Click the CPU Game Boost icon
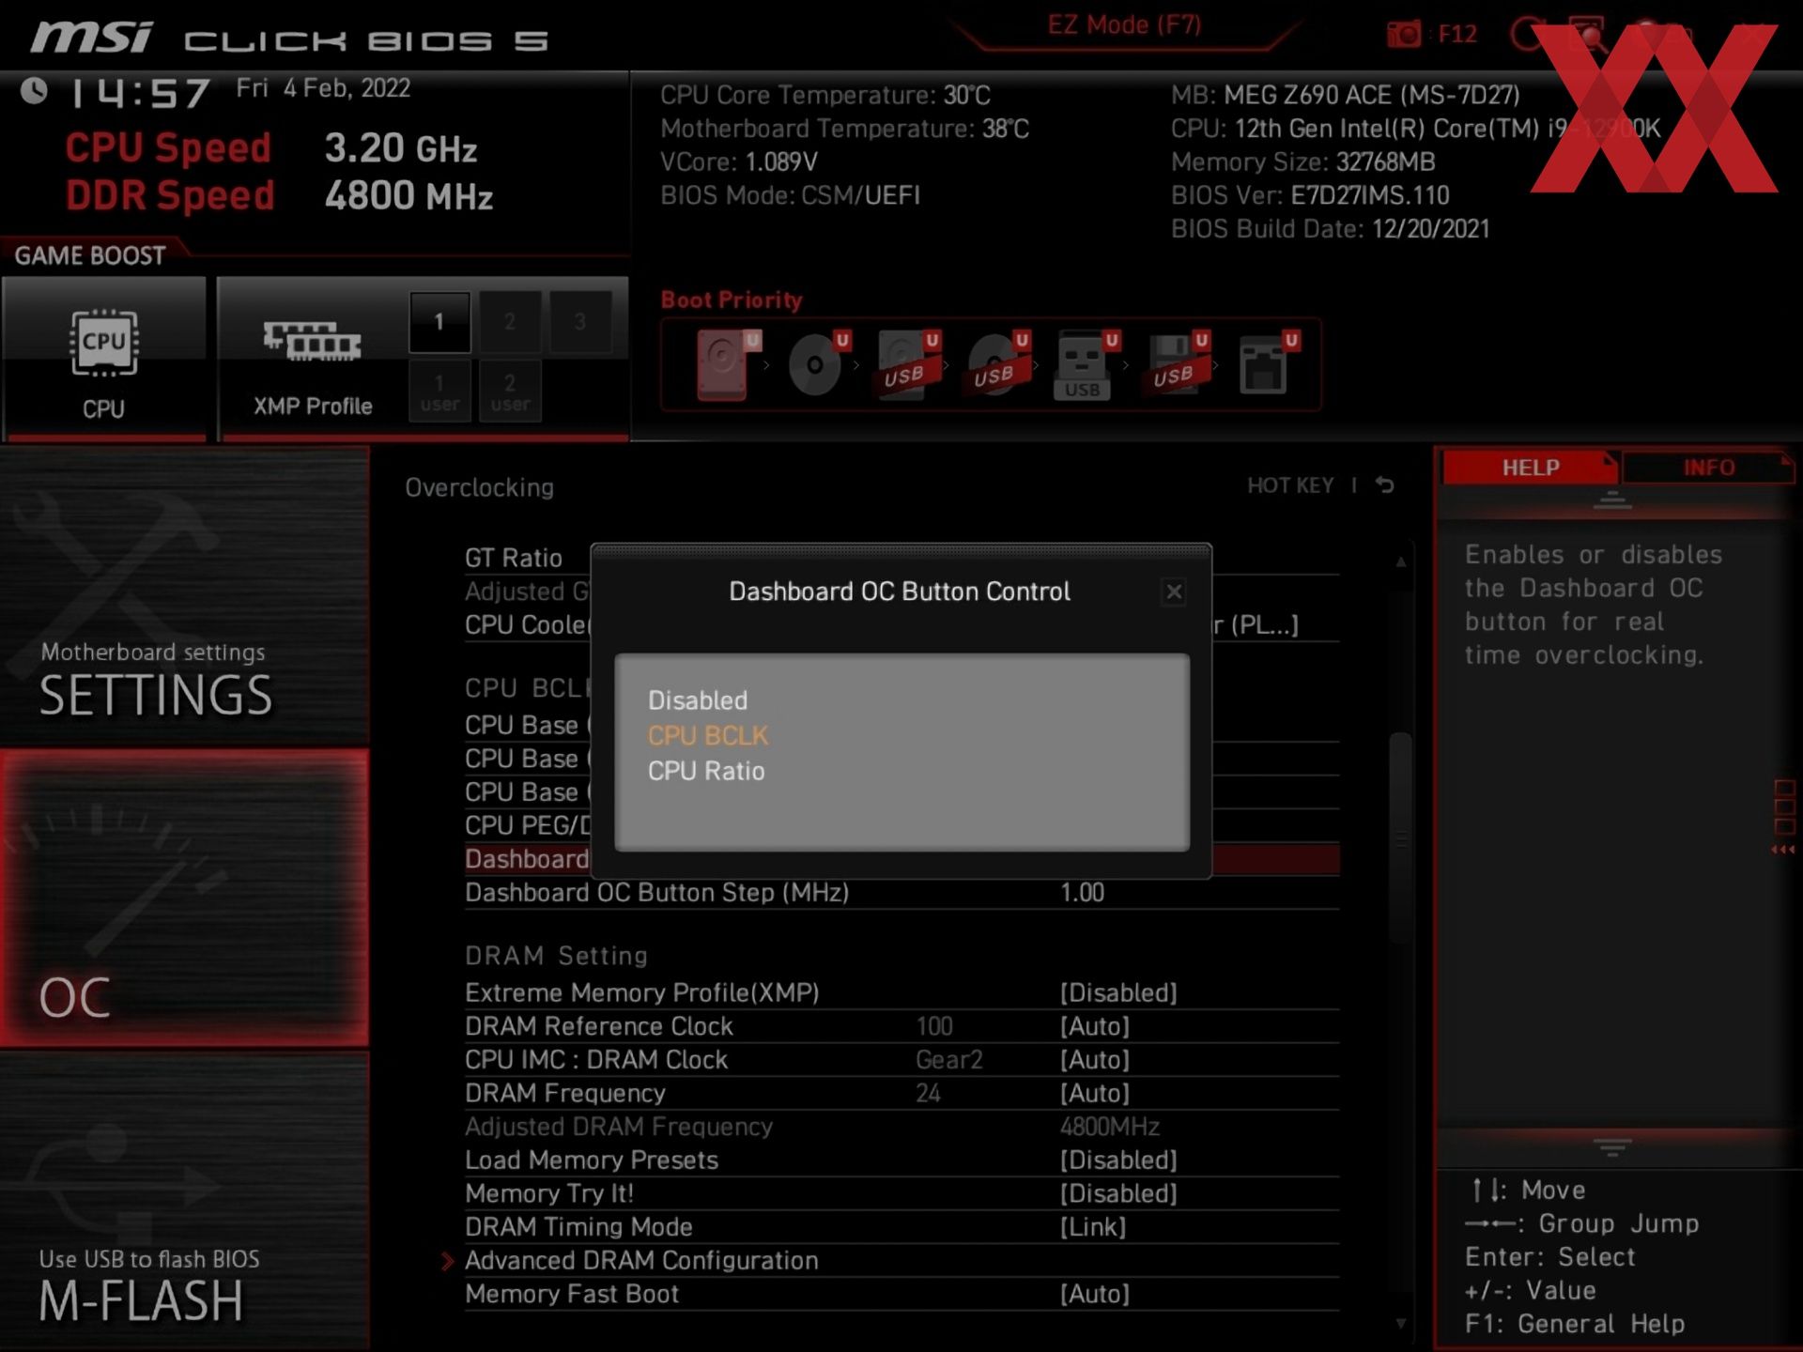Image resolution: width=1803 pixels, height=1352 pixels. (x=104, y=344)
